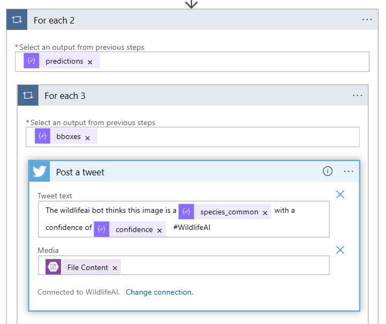Click the bboxes expression icon
The image size is (386, 324).
(43, 136)
